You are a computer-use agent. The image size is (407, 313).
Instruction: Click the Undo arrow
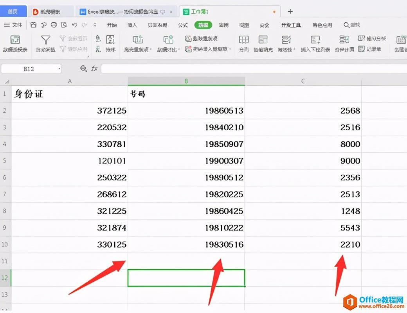click(x=74, y=25)
